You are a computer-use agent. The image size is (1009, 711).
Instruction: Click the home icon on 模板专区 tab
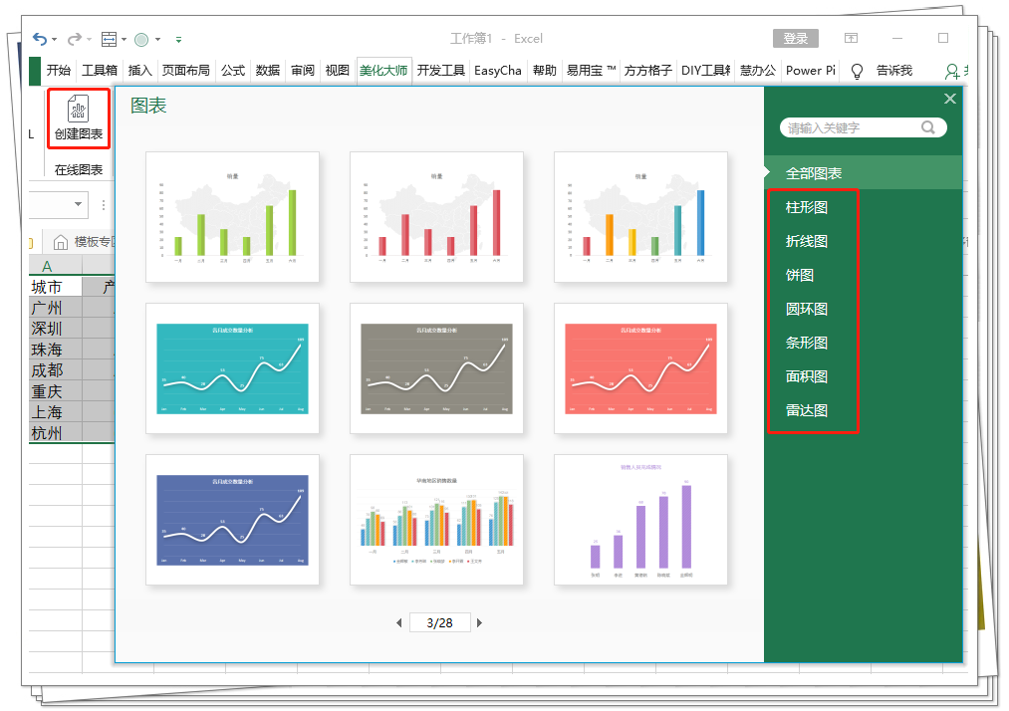63,241
